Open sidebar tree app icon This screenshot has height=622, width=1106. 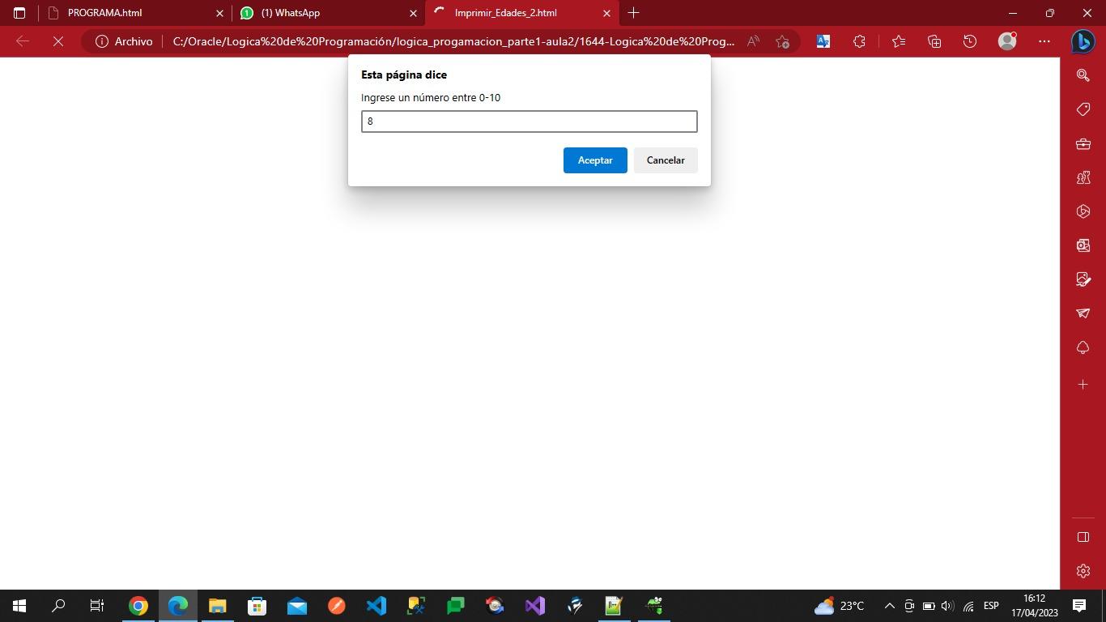[x=1083, y=347]
